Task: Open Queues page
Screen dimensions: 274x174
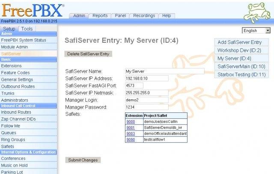Action: pyautogui.click(x=29, y=133)
